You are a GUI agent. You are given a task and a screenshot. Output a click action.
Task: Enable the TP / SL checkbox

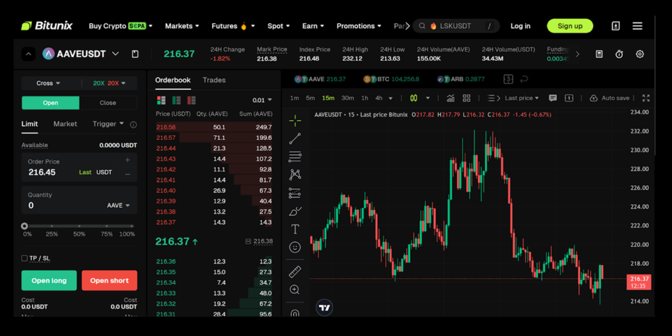[24, 259]
